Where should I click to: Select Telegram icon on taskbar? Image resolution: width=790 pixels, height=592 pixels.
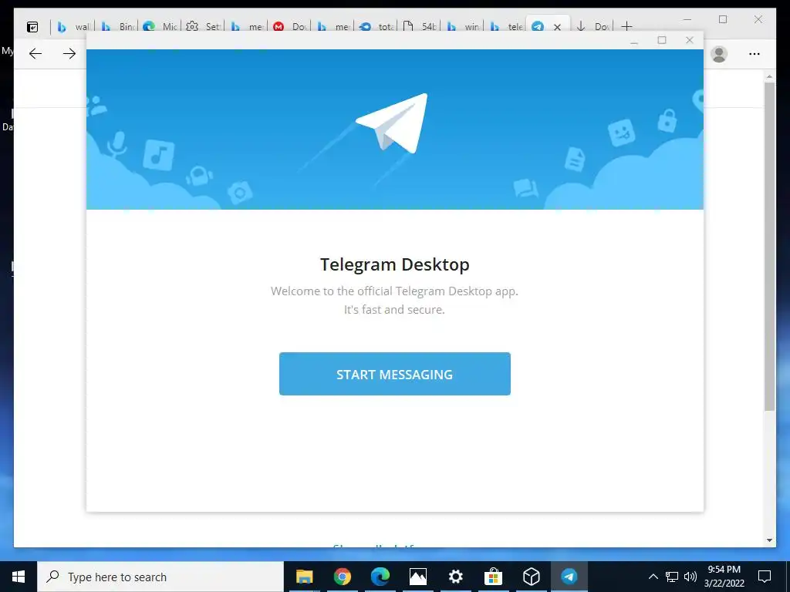(569, 577)
